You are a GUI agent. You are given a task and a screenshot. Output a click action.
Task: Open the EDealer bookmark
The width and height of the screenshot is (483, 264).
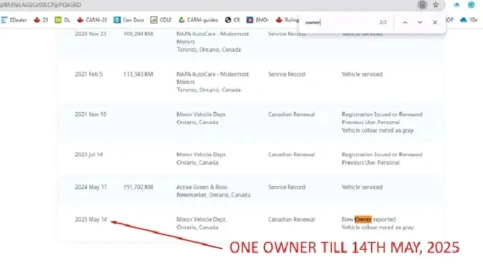pyautogui.click(x=14, y=20)
